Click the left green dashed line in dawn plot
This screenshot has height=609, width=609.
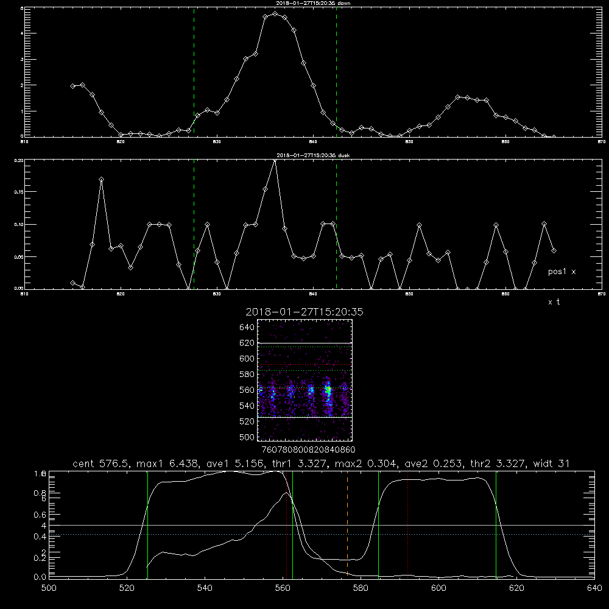(194, 72)
